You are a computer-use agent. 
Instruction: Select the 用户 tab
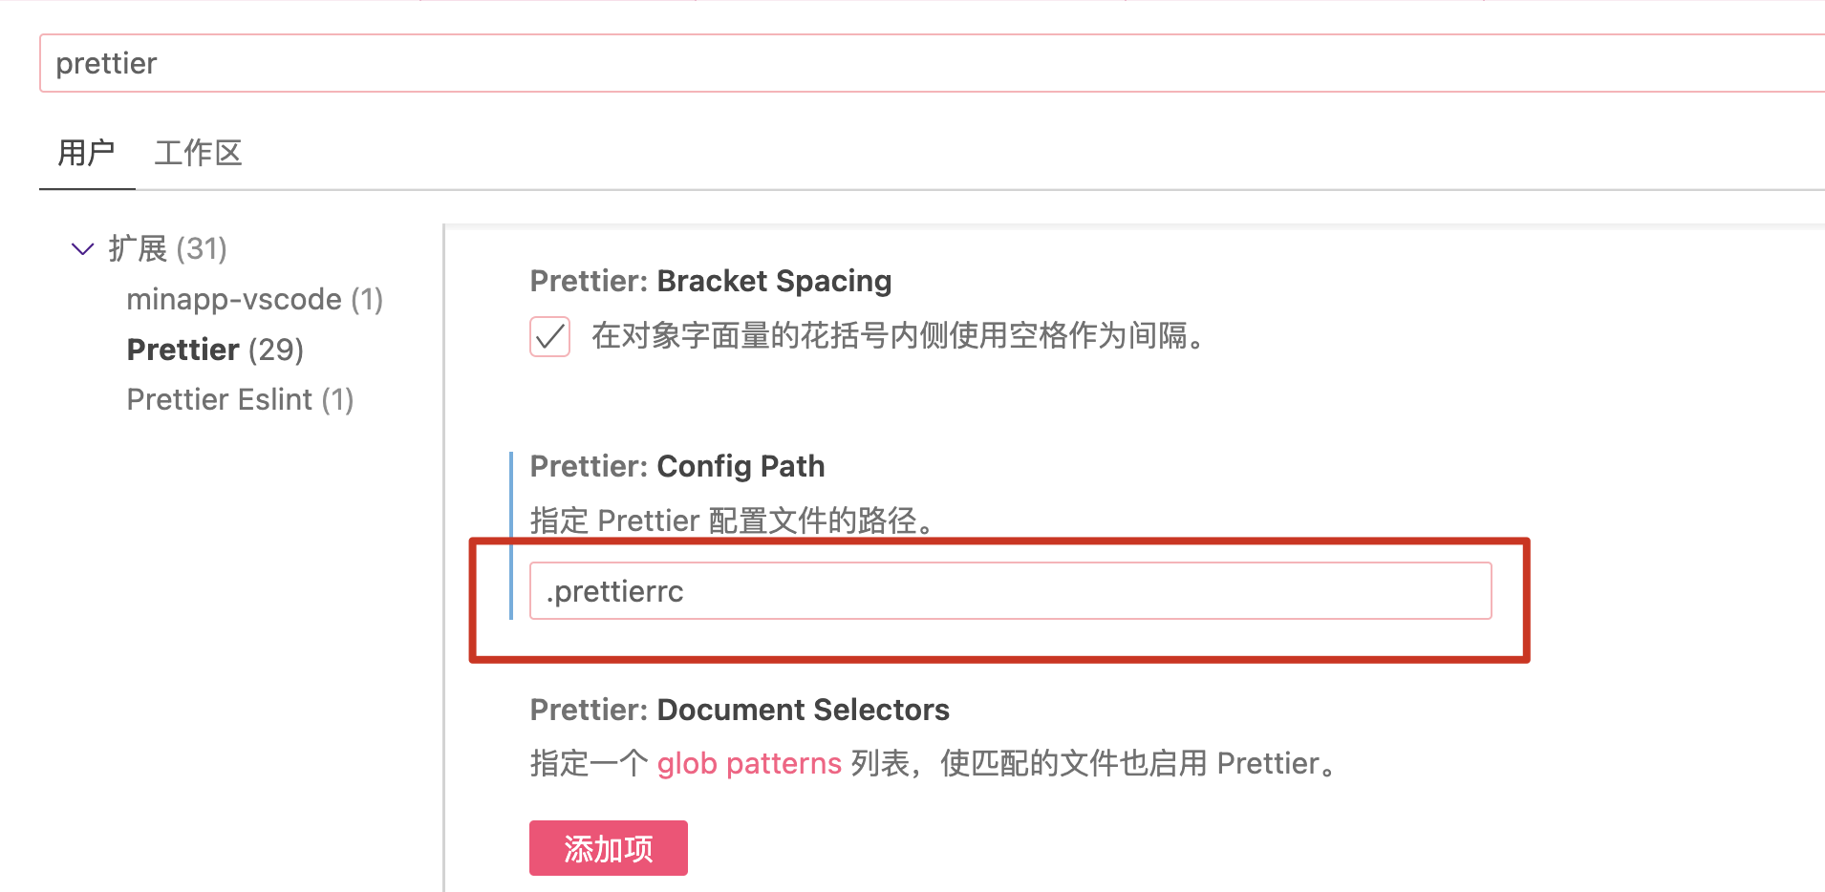click(86, 153)
